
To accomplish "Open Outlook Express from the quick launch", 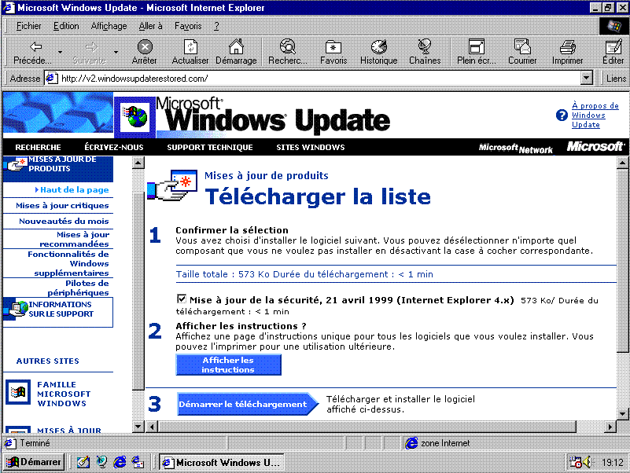I will (138, 462).
